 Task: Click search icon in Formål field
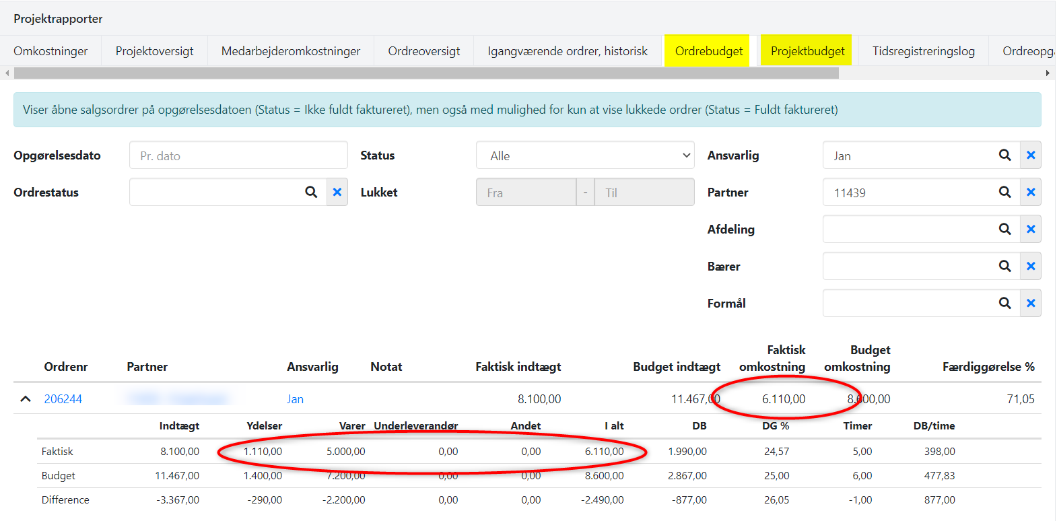(1004, 304)
